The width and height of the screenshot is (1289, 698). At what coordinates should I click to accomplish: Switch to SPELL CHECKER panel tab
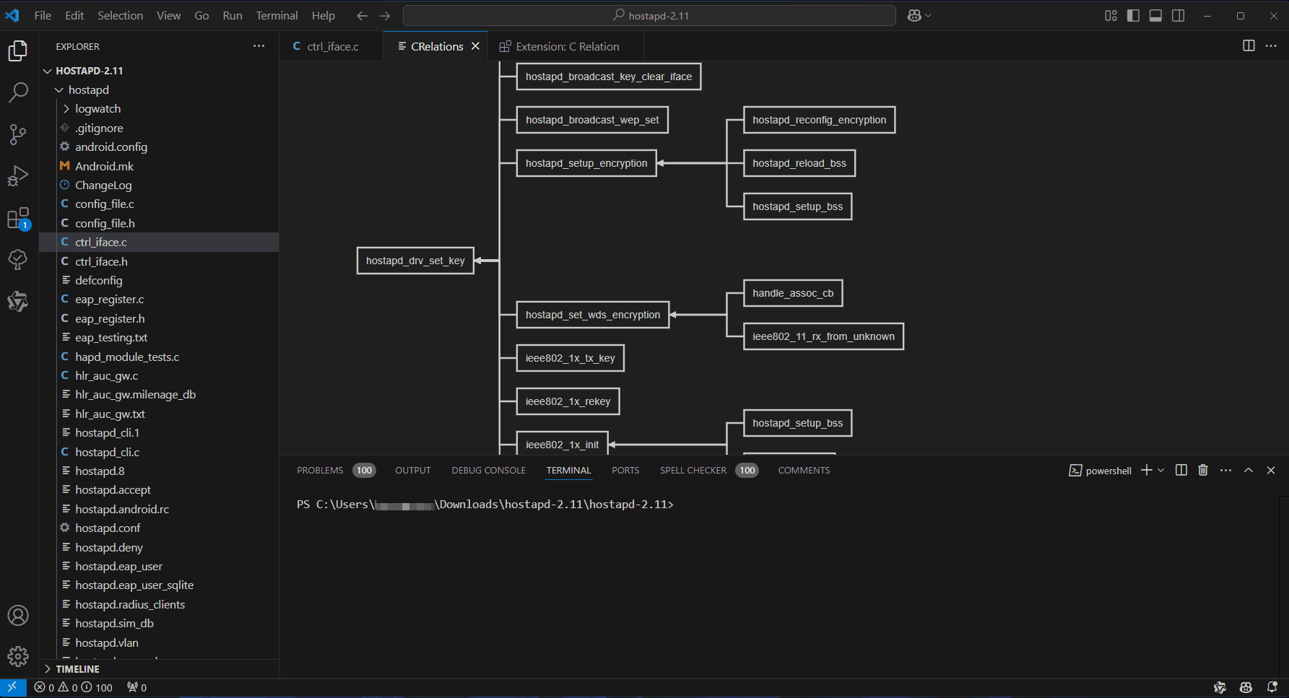(693, 471)
